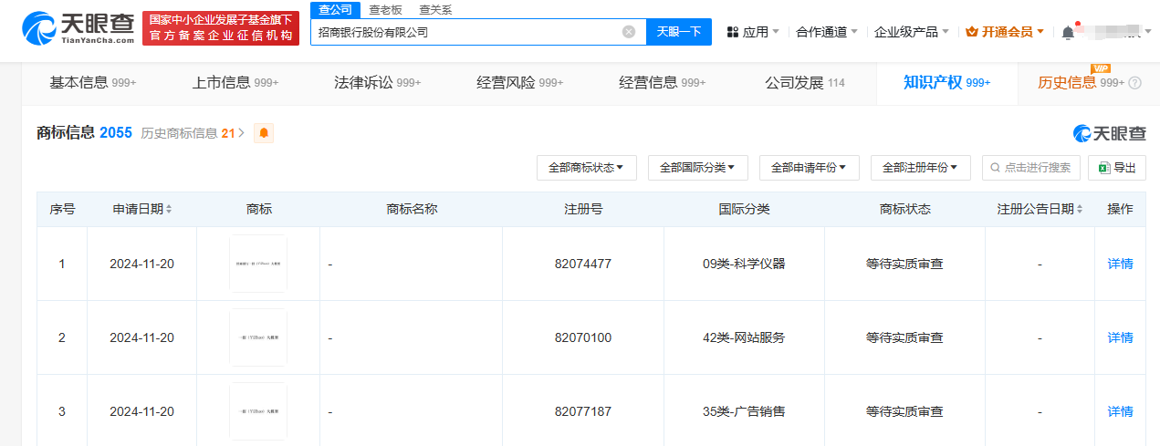Click the blurred user avatar at top right

(1111, 32)
